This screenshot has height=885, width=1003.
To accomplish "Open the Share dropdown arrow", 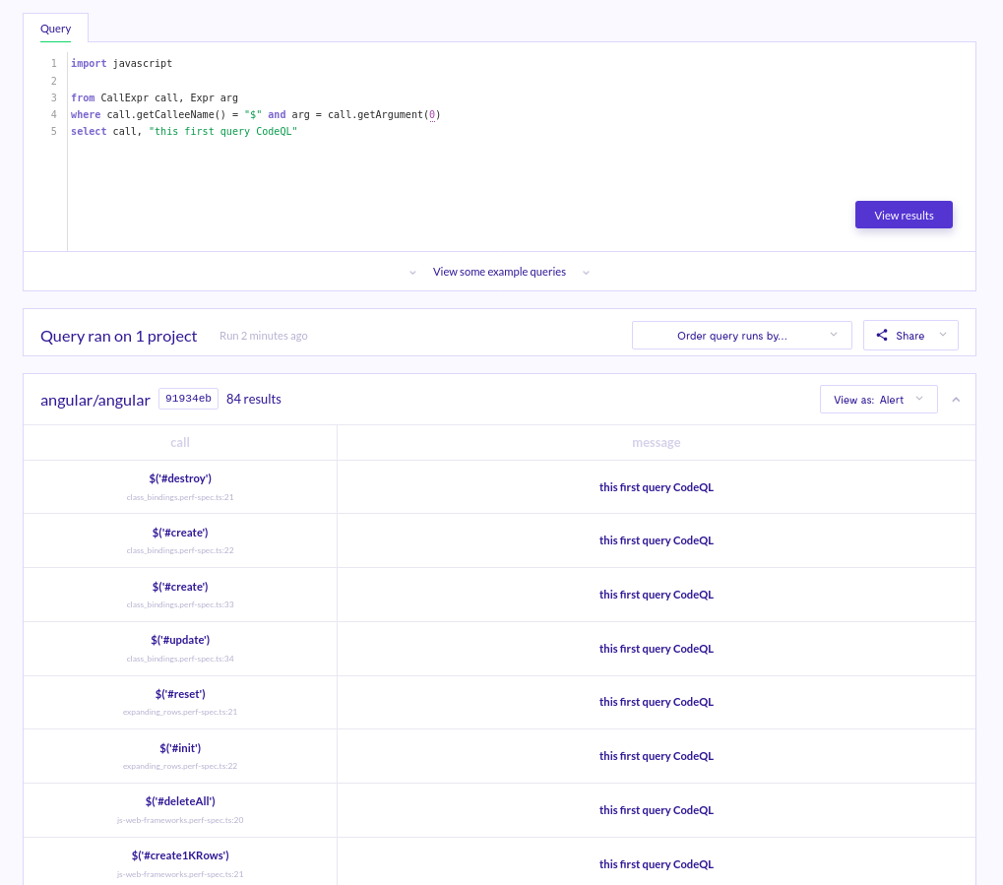I will coord(942,335).
